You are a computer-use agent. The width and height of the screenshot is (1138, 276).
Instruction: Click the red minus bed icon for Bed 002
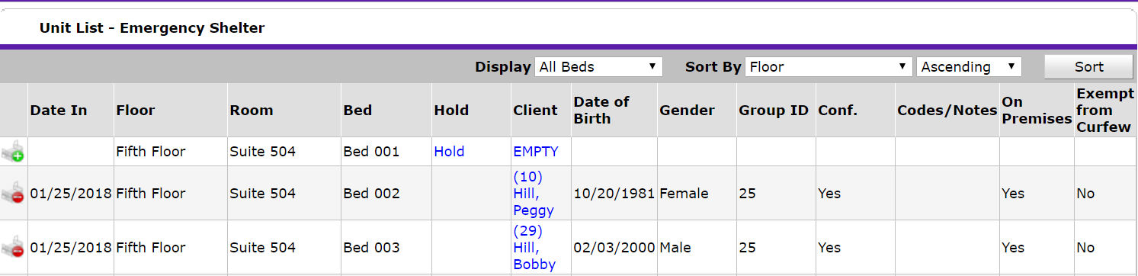tap(13, 194)
